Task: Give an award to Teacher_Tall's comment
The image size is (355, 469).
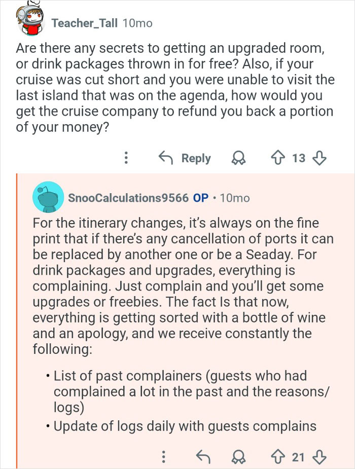Action: (x=238, y=158)
